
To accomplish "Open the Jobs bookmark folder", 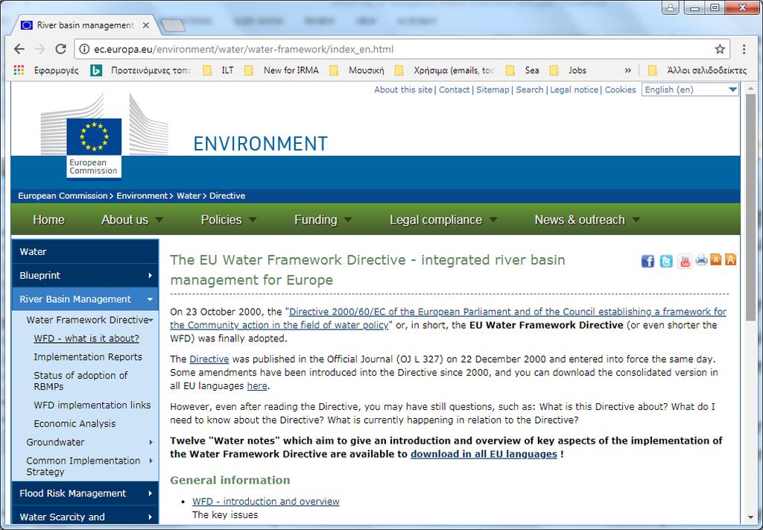I will coord(568,70).
